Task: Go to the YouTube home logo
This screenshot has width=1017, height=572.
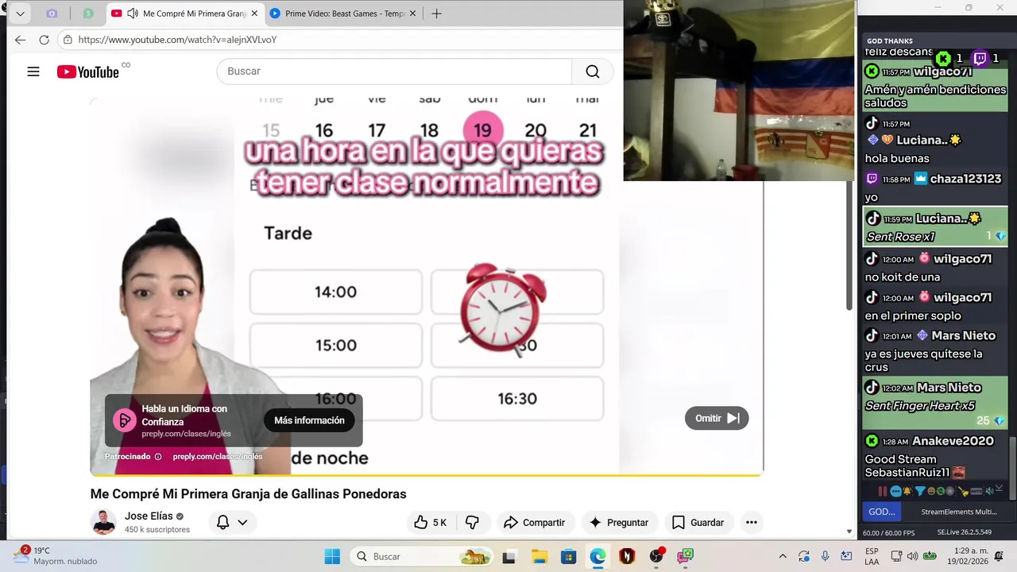Action: (x=88, y=71)
